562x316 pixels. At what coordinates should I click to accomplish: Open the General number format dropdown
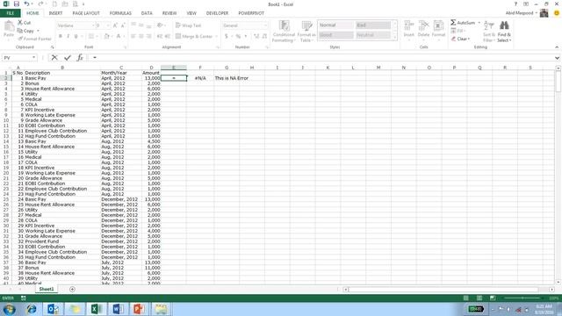pos(265,25)
